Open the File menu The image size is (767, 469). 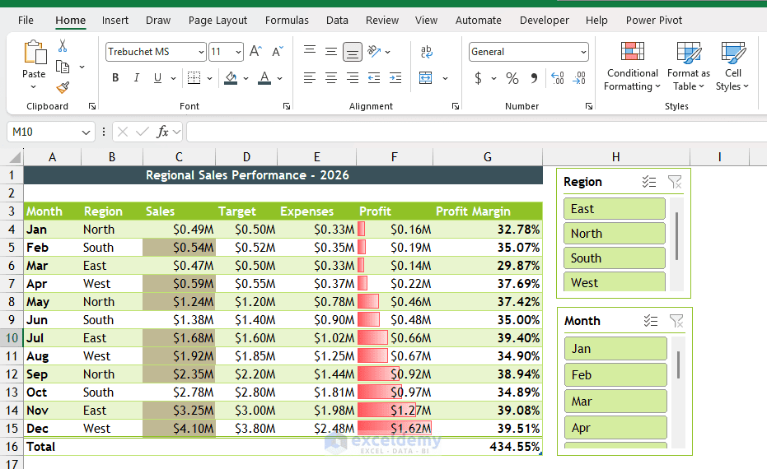[x=26, y=20]
